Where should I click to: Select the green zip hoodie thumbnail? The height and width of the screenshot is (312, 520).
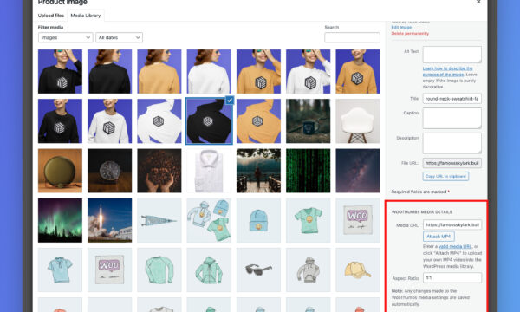(209, 270)
